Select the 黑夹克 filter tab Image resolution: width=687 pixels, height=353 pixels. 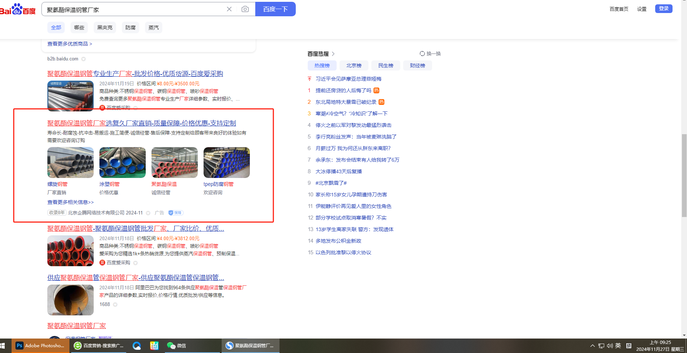105,27
